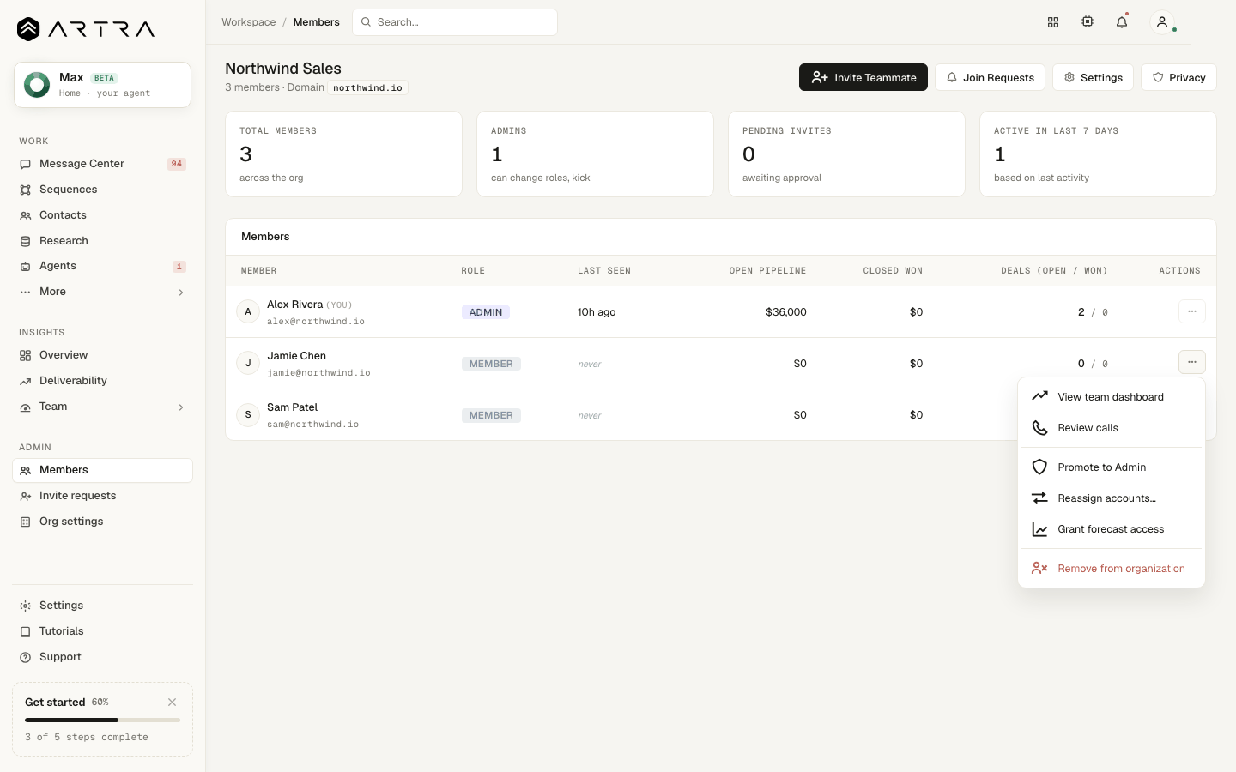The image size is (1236, 772).
Task: Open Privacy button
Action: point(1178,77)
